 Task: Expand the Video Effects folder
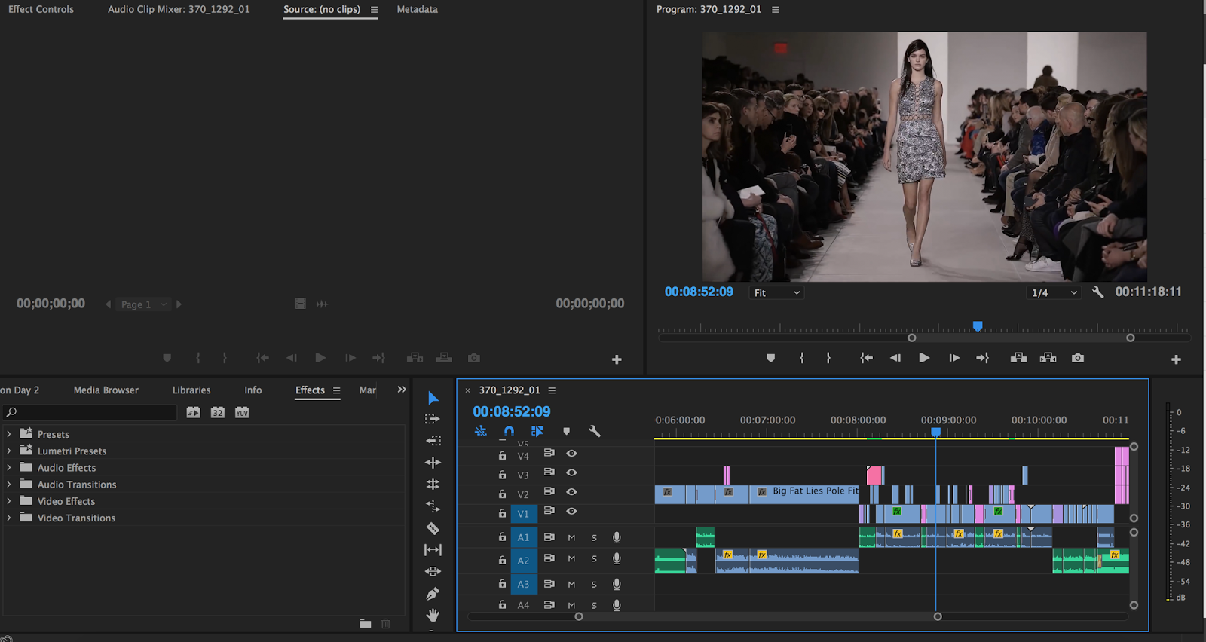[x=8, y=501]
